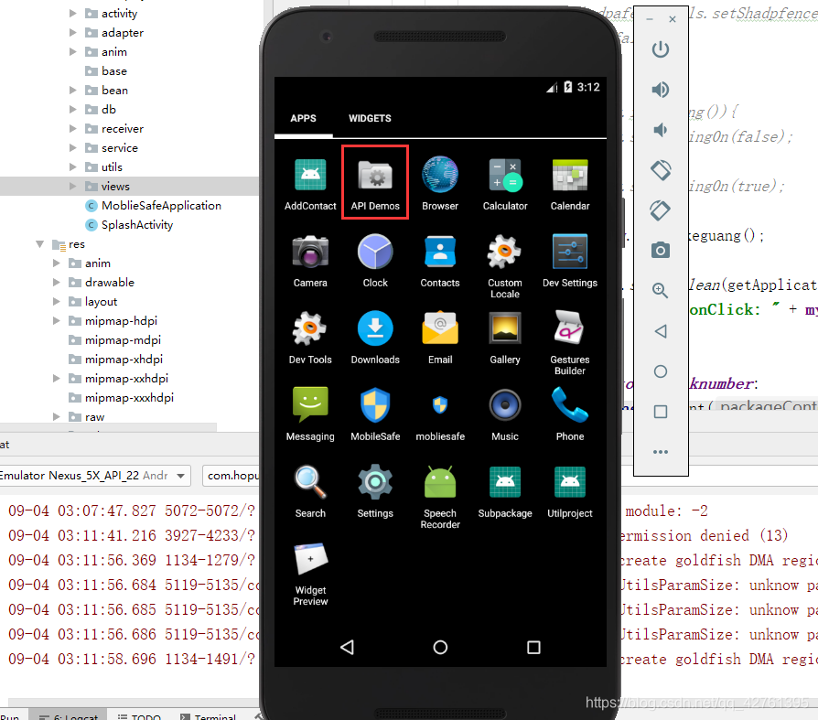Click the emulator power button
The height and width of the screenshot is (720, 818).
661,49
